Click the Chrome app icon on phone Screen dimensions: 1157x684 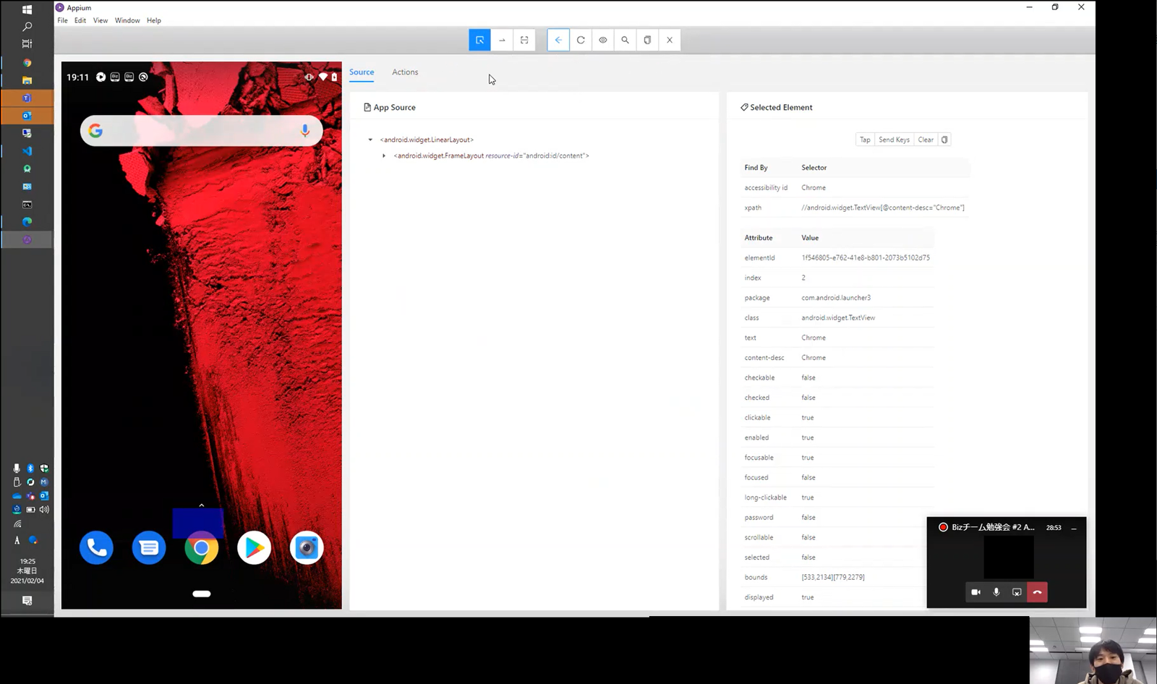tap(202, 548)
